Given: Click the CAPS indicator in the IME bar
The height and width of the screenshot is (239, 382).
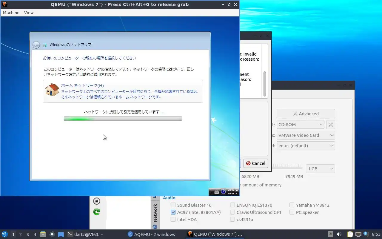Looking at the screenshot, I should [x=231, y=190].
